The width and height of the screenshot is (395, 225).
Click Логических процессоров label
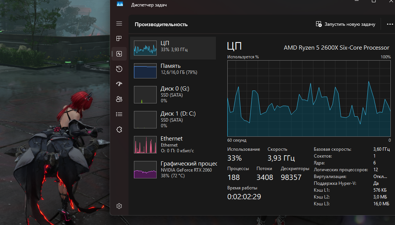click(341, 170)
